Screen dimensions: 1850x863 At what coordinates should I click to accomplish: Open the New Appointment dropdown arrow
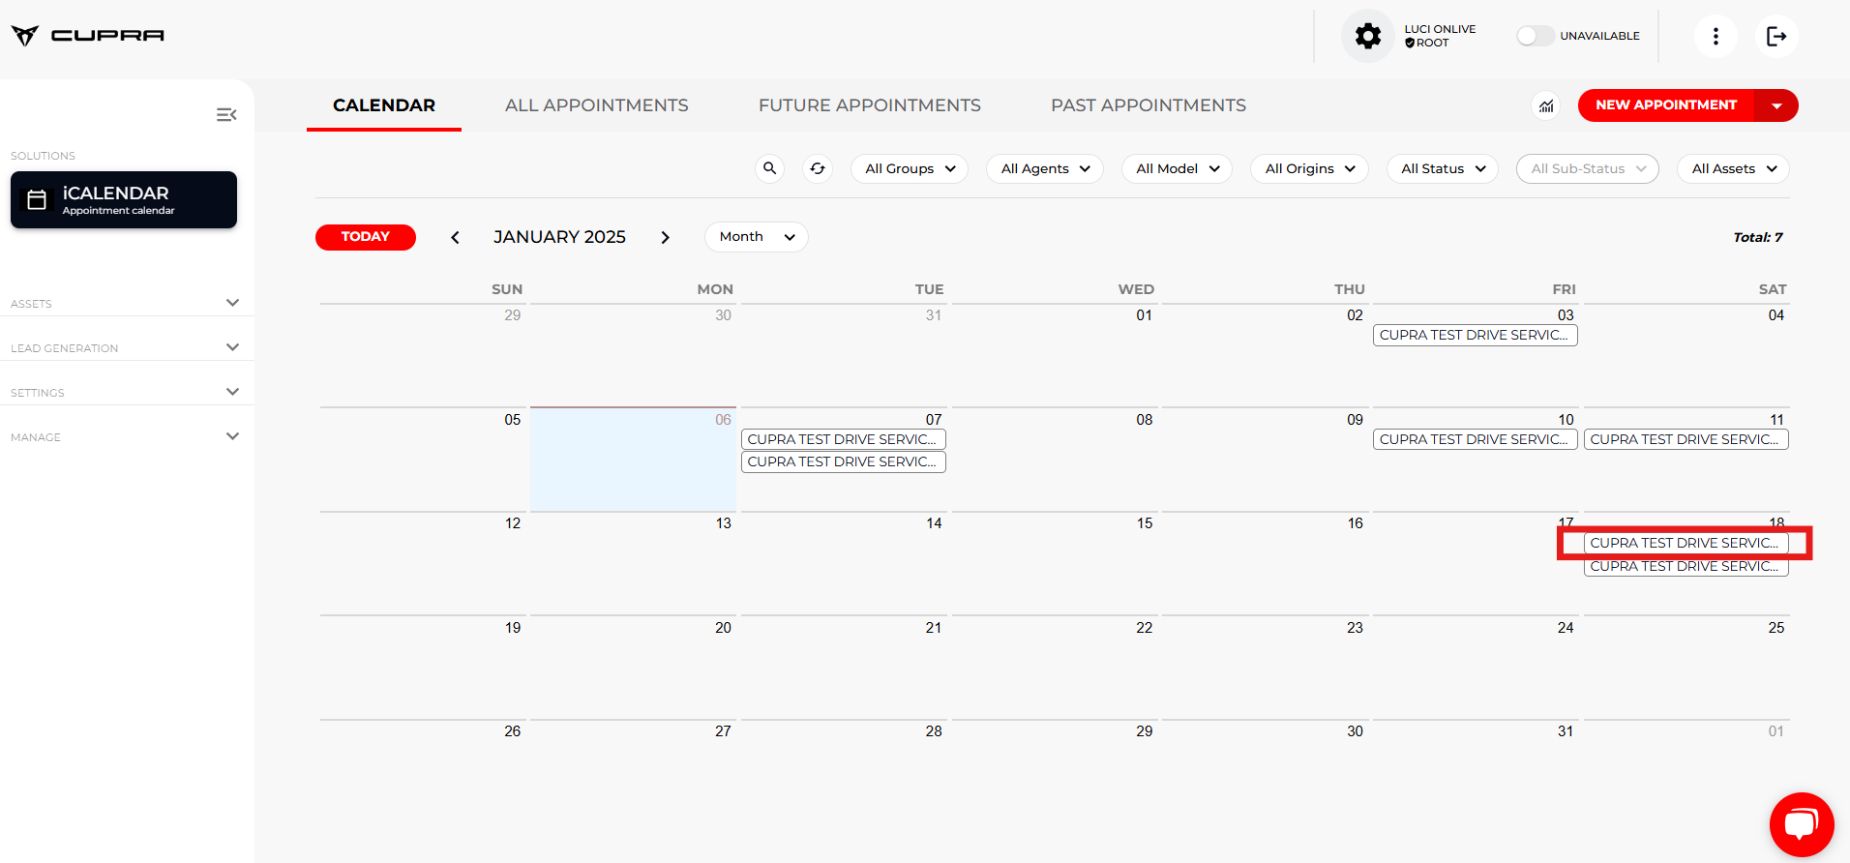coord(1776,105)
